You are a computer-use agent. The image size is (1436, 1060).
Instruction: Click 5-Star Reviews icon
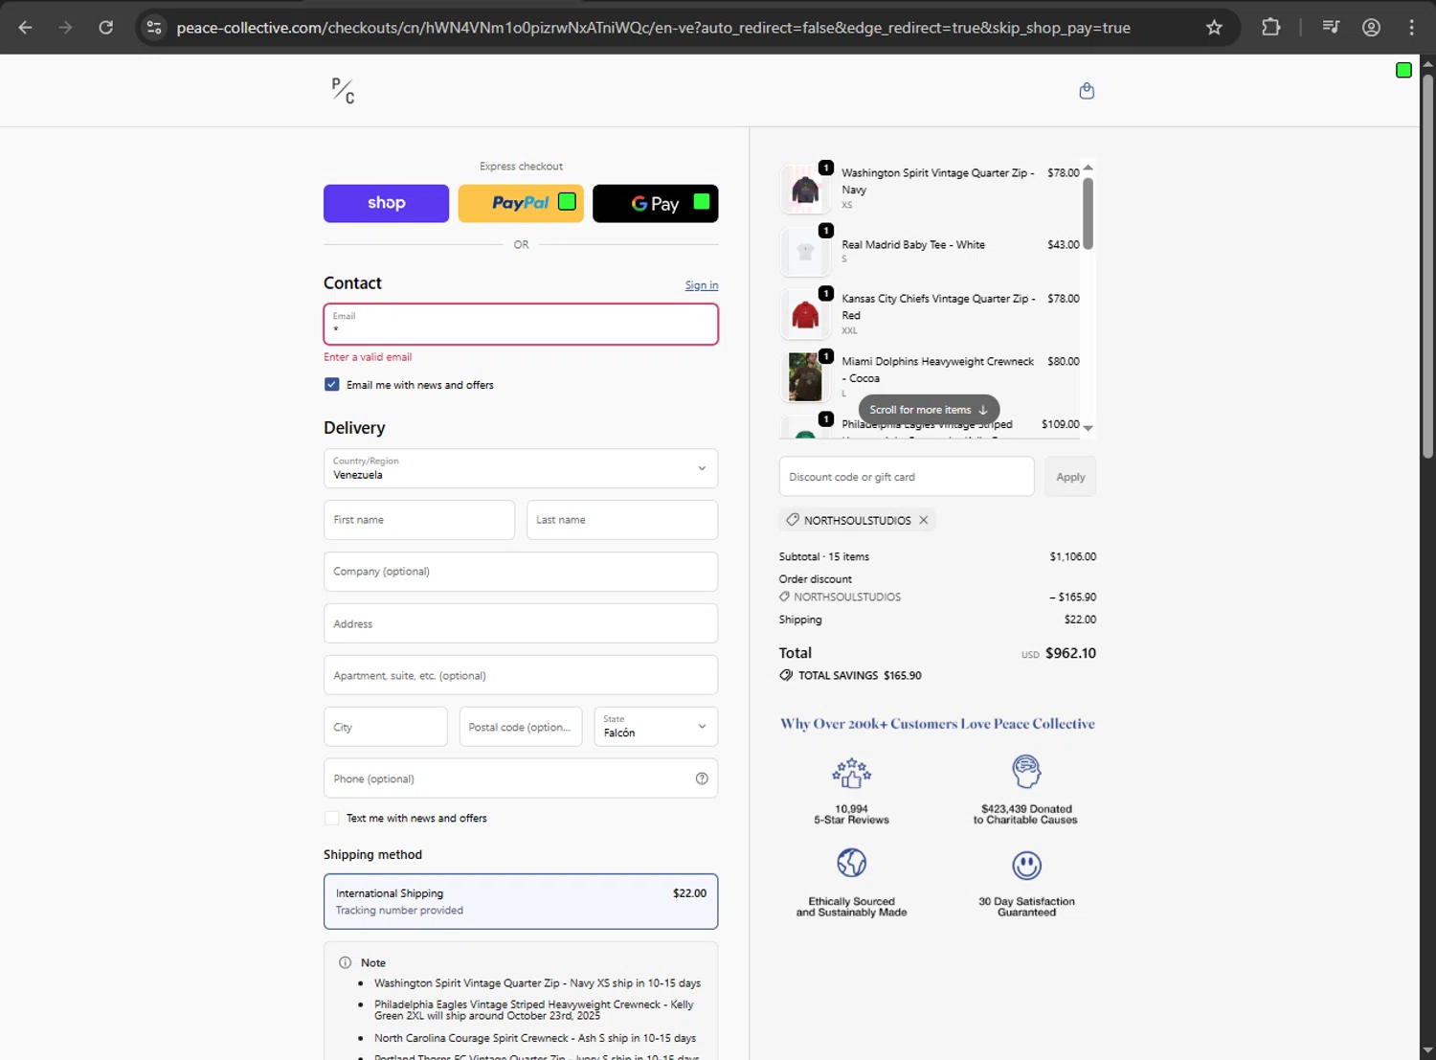(x=851, y=773)
